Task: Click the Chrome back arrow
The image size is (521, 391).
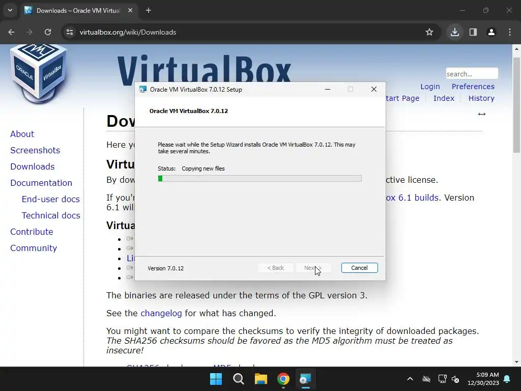Action: pos(11,32)
